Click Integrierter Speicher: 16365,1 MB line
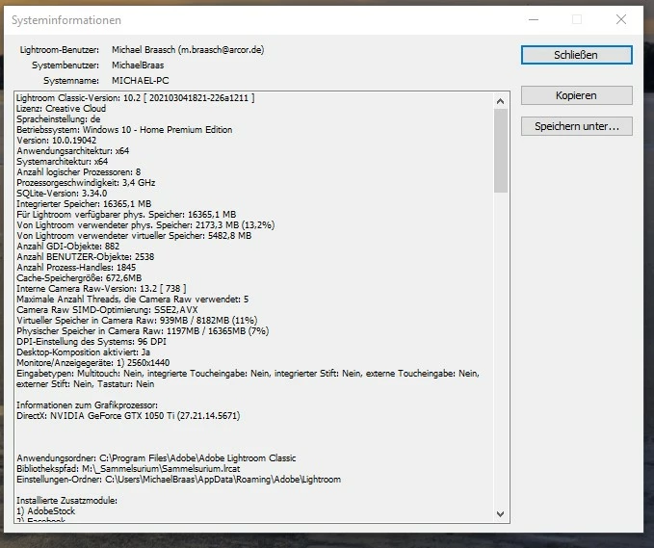 point(84,204)
